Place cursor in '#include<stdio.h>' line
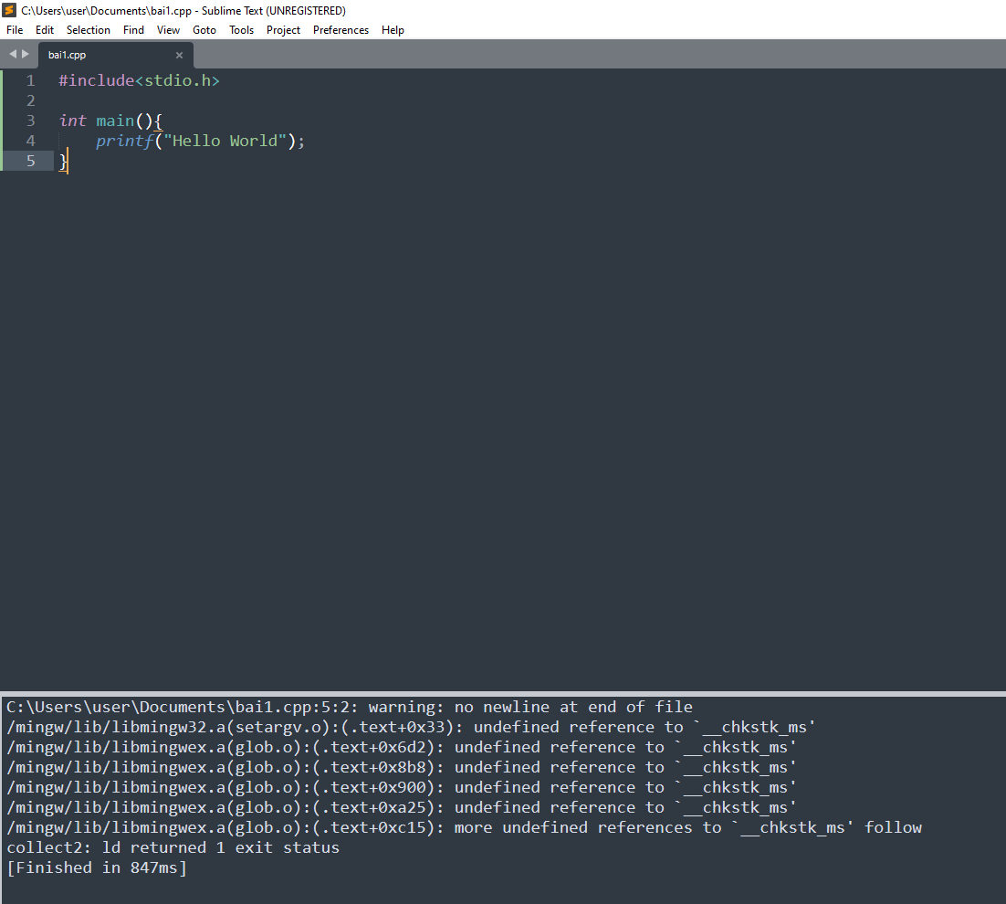 pyautogui.click(x=140, y=81)
